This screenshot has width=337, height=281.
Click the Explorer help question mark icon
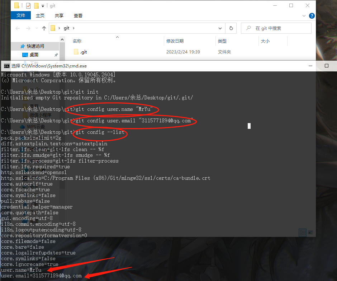[312, 16]
